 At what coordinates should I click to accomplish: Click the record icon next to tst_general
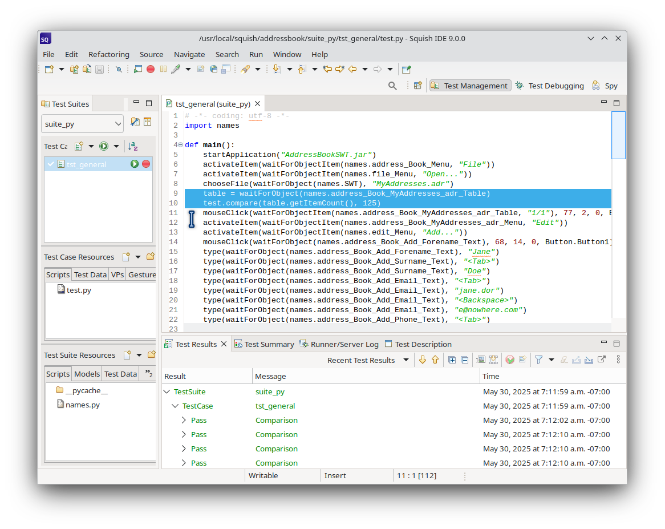(146, 164)
